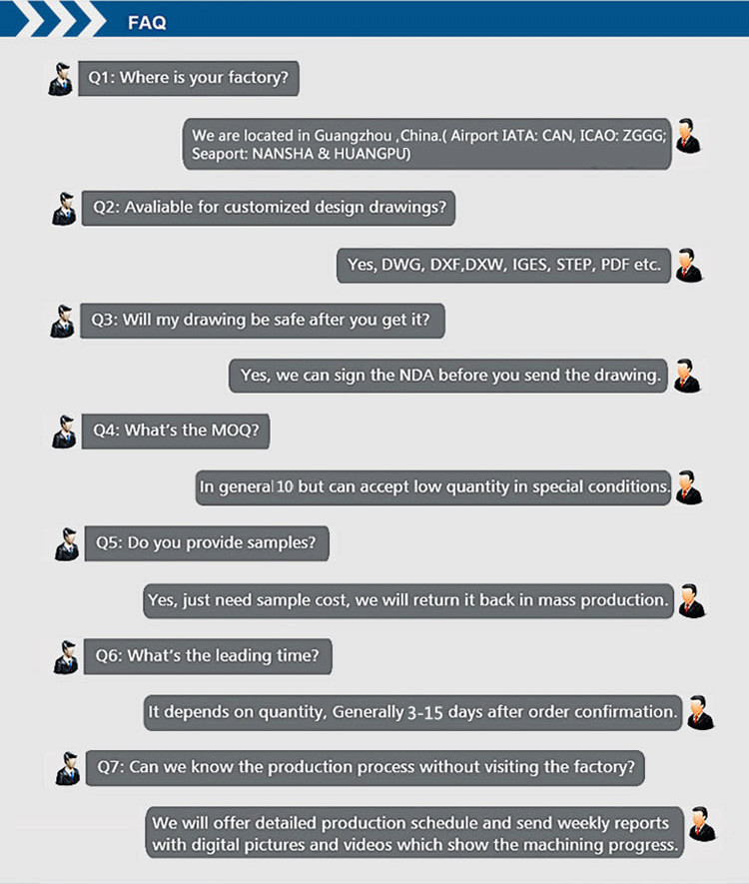Click the white chevron arrows in the FAQ header

coord(52,19)
